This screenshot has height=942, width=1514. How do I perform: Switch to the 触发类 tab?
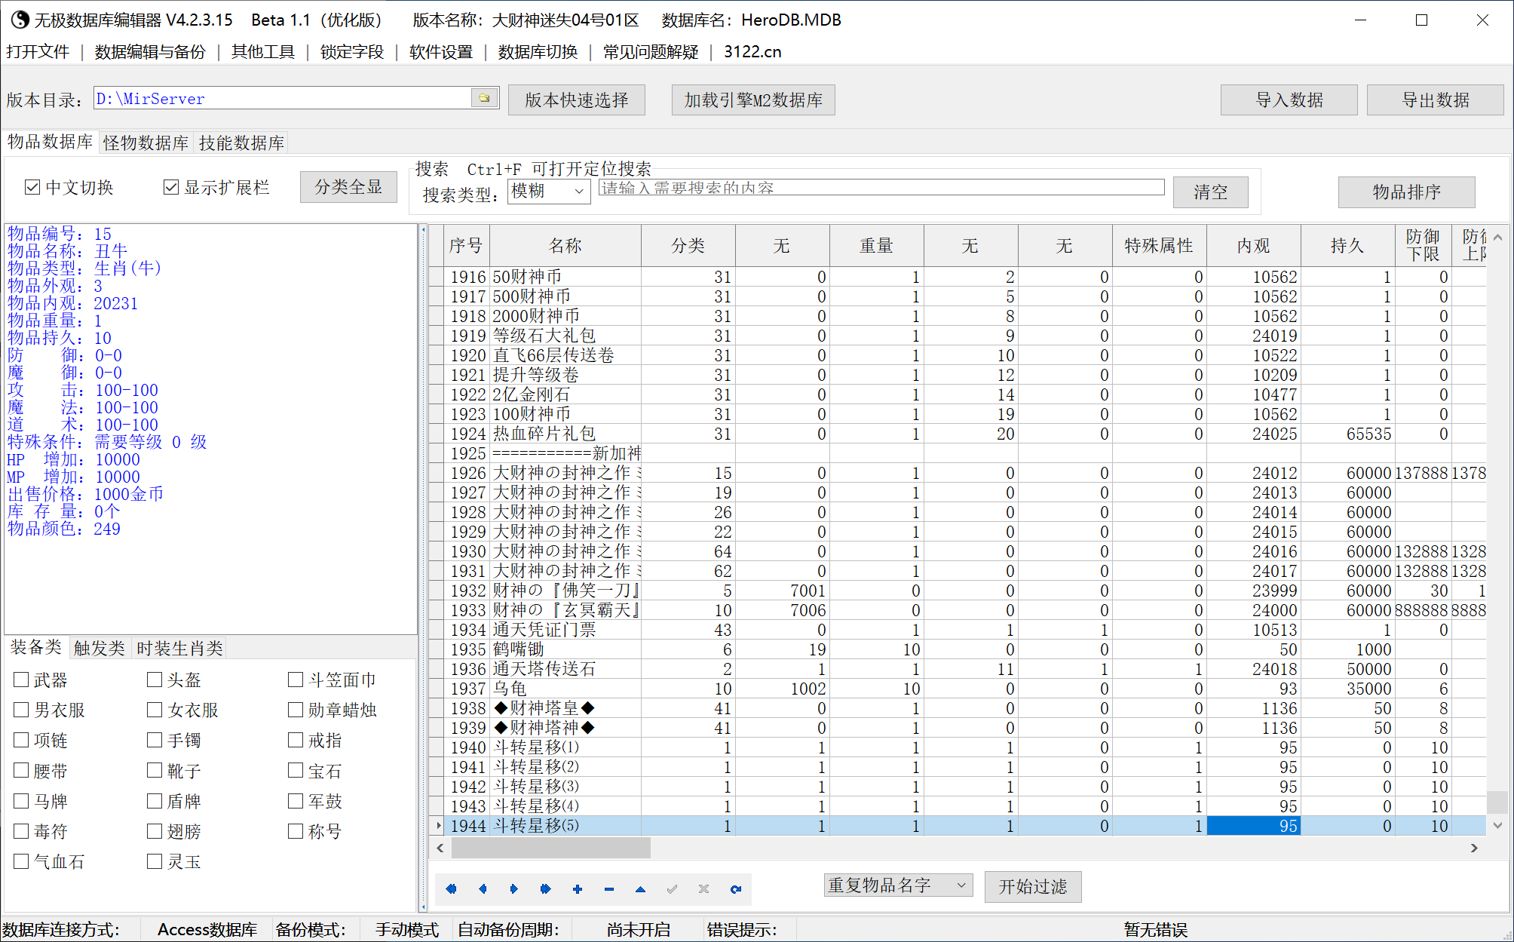tap(100, 648)
